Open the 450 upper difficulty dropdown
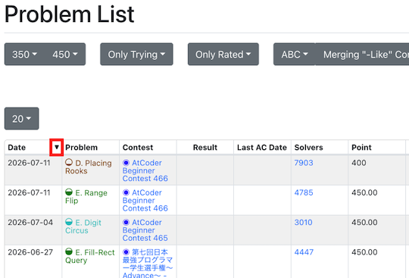Viewport: 409px width, 278px height. pos(65,55)
